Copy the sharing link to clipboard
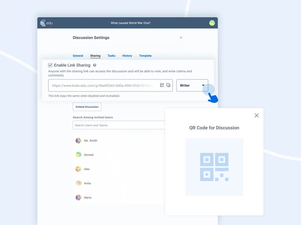Image resolution: width=301 pixels, height=225 pixels. (168, 85)
